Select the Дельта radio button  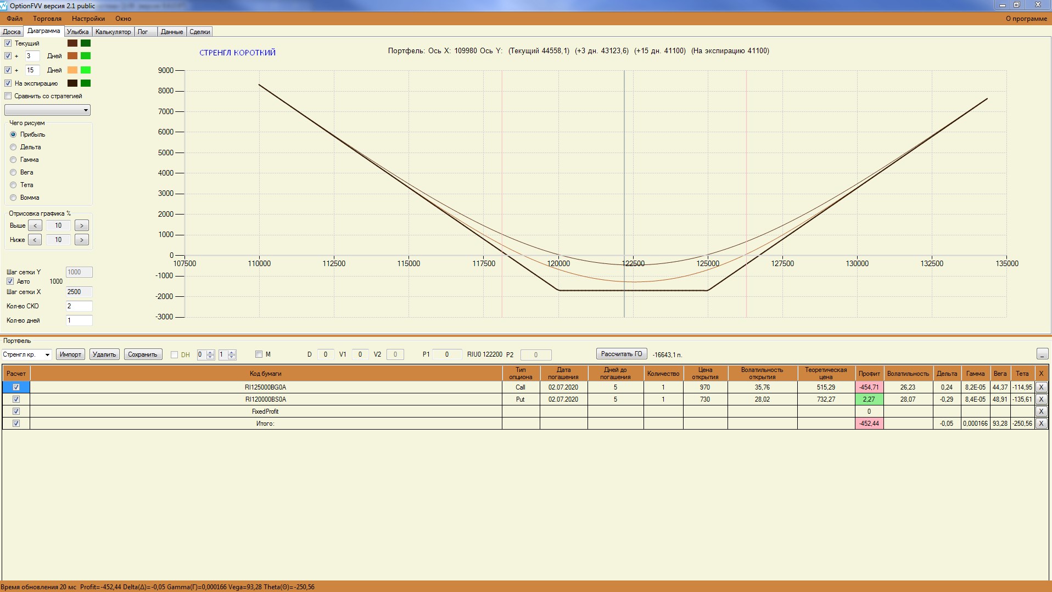coord(13,147)
